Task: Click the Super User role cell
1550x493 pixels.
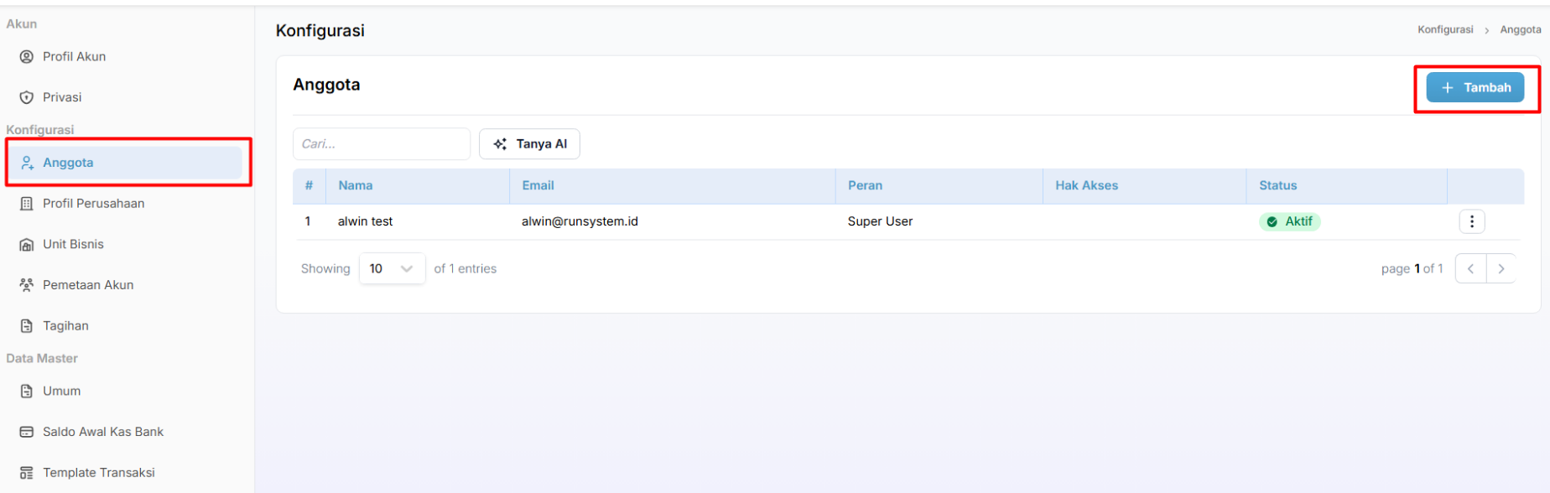Action: pyautogui.click(x=880, y=221)
